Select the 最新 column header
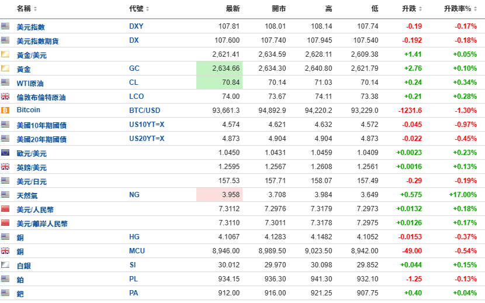485x303 pixels. [x=233, y=9]
